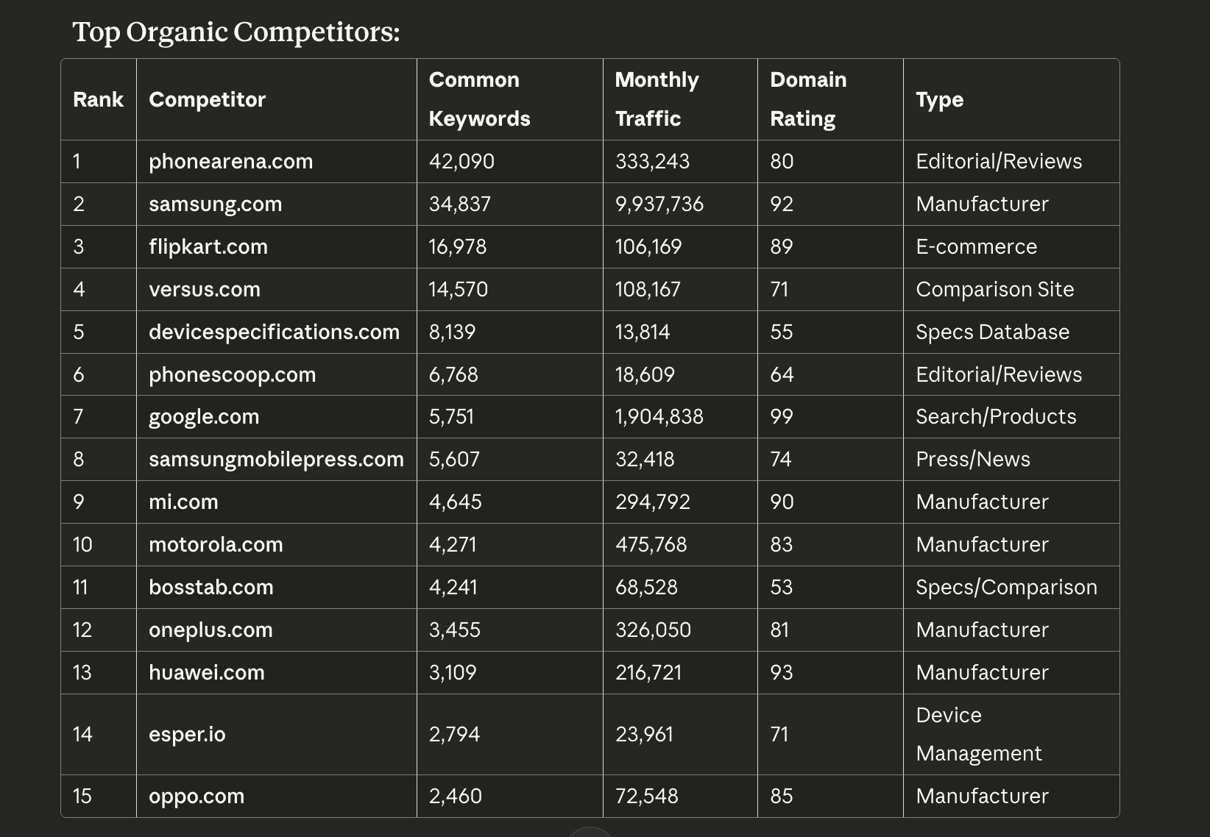Click the Comparison Site type cell
This screenshot has height=837, width=1210.
pos(994,289)
